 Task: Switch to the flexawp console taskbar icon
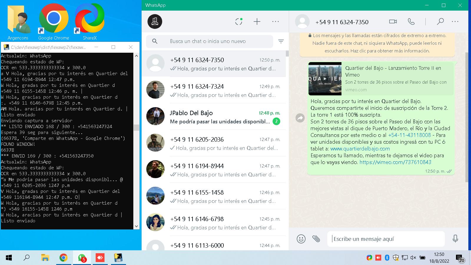click(x=118, y=258)
